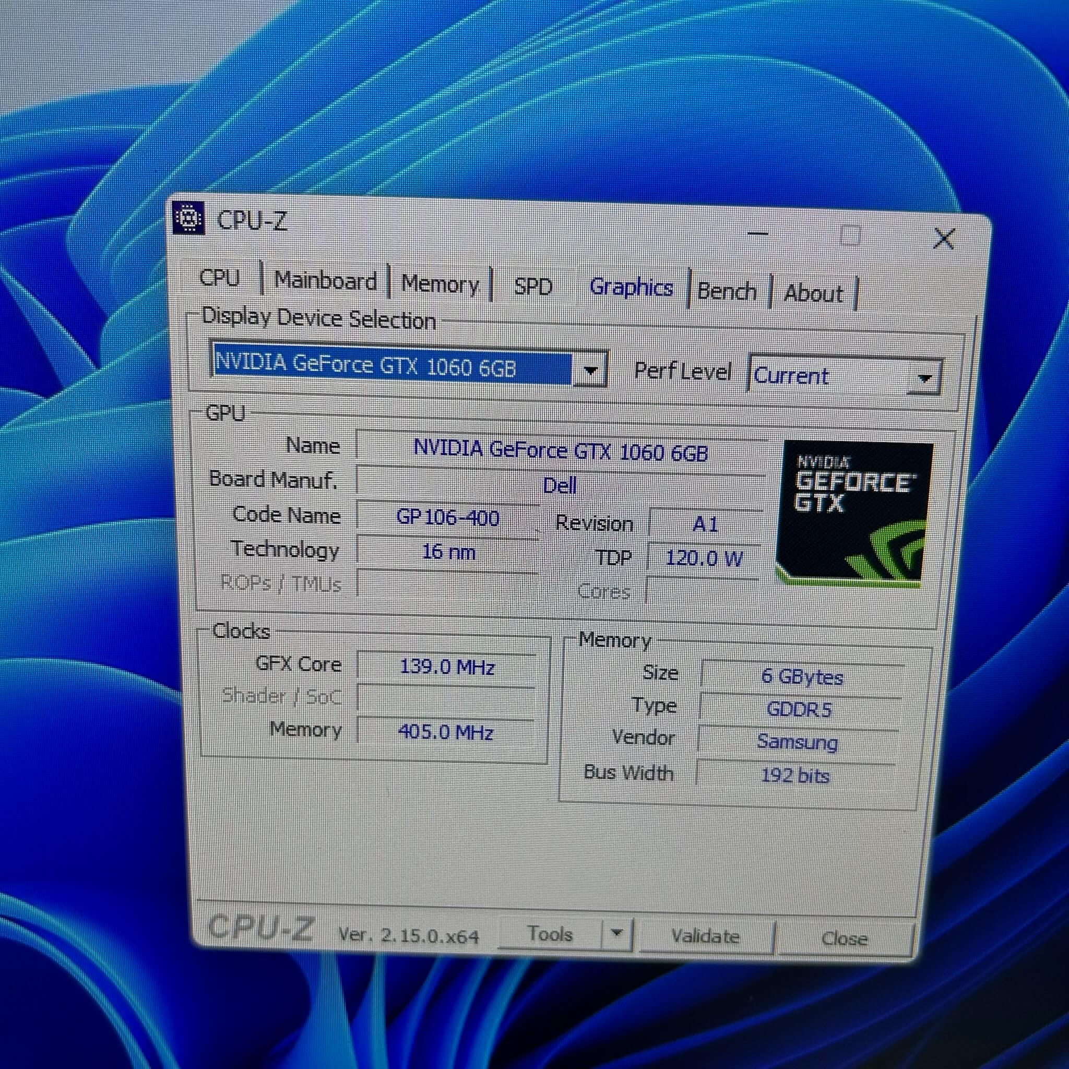Screen dimensions: 1069x1069
Task: Click the Close button at bottom
Action: tap(845, 939)
